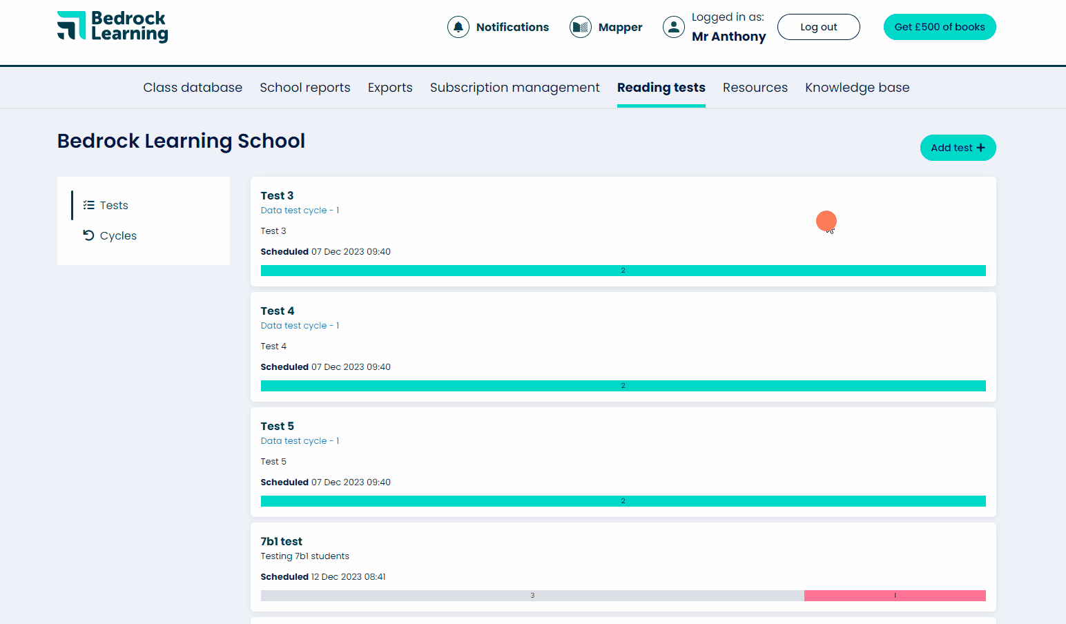Screen dimensions: 1066x624
Task: Click the Log out button
Action: pos(818,26)
